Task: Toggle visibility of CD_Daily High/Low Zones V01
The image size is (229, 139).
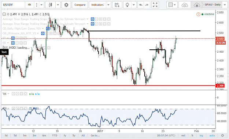Action: click(x=48, y=29)
